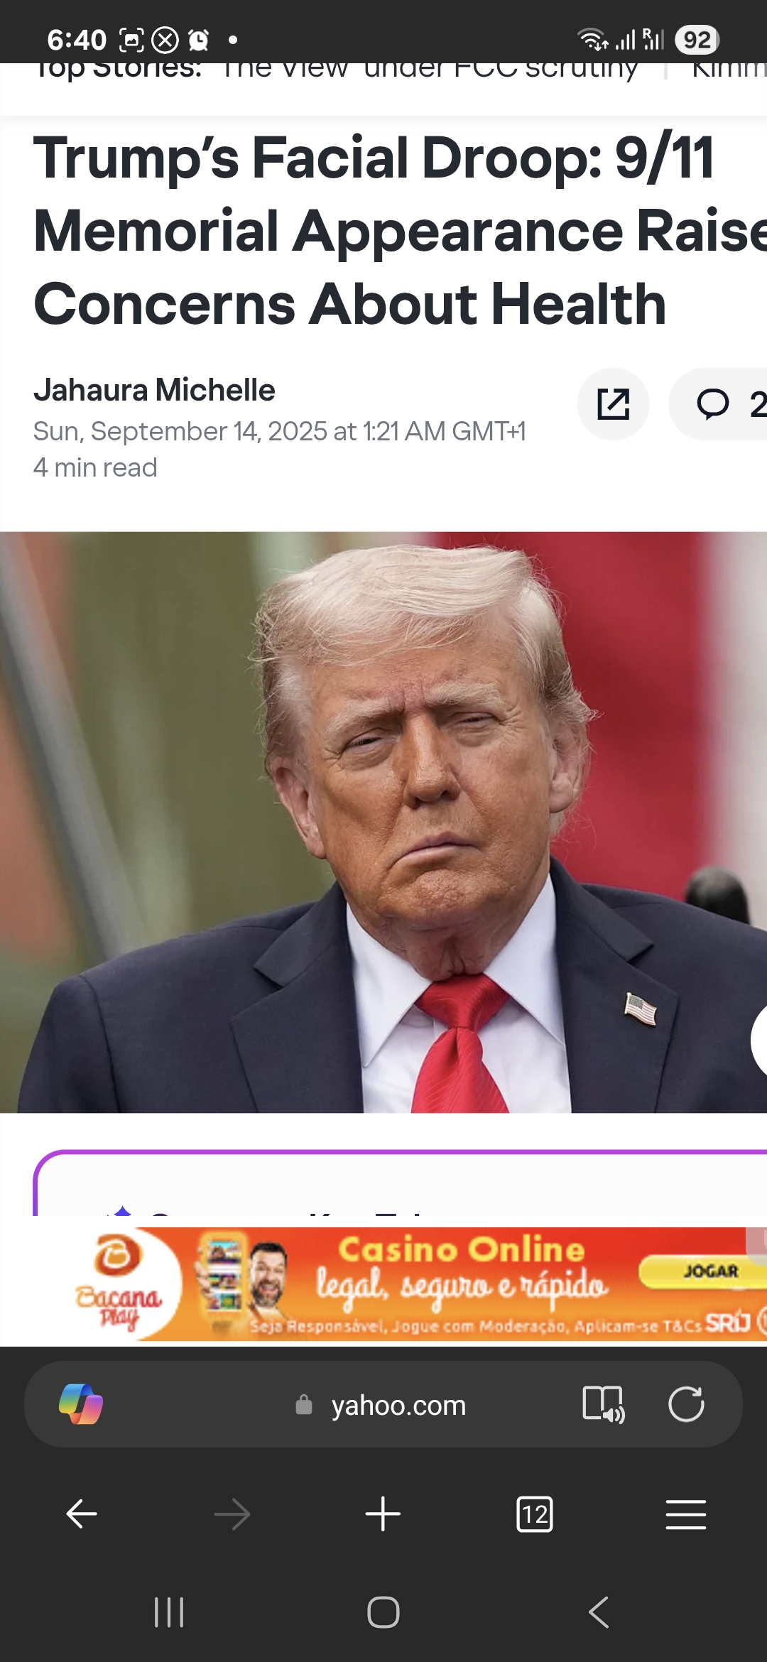Open author Jahaura Michelle's link
The width and height of the screenshot is (767, 1662).
(x=154, y=390)
